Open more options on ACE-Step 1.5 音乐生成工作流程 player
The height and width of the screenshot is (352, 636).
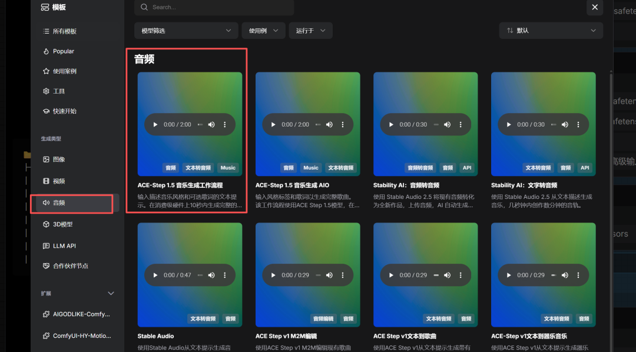[x=225, y=125]
